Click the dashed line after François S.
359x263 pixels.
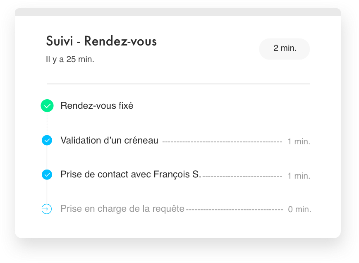coord(242,177)
